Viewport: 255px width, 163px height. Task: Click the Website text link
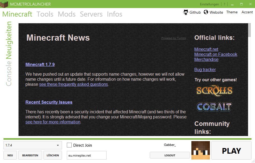click(x=216, y=12)
